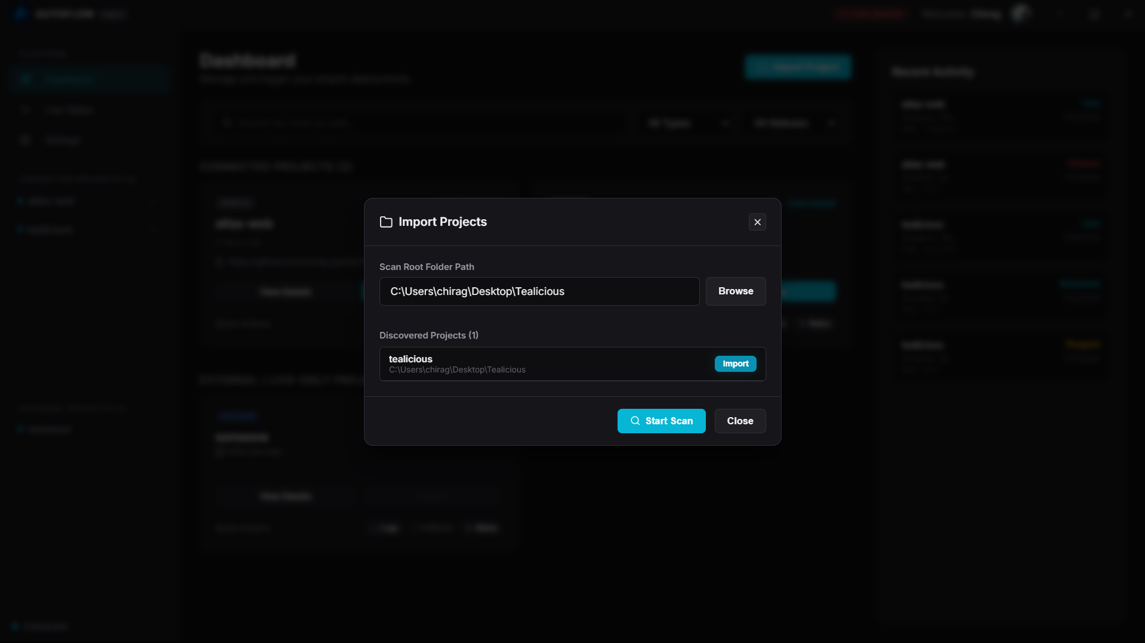The width and height of the screenshot is (1145, 643).
Task: Click the Browse button
Action: tap(736, 291)
